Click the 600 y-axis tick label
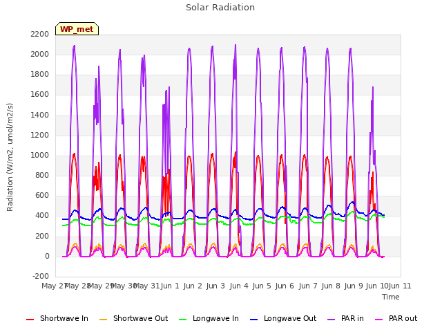Screen dimensions: 442x332 (42, 196)
